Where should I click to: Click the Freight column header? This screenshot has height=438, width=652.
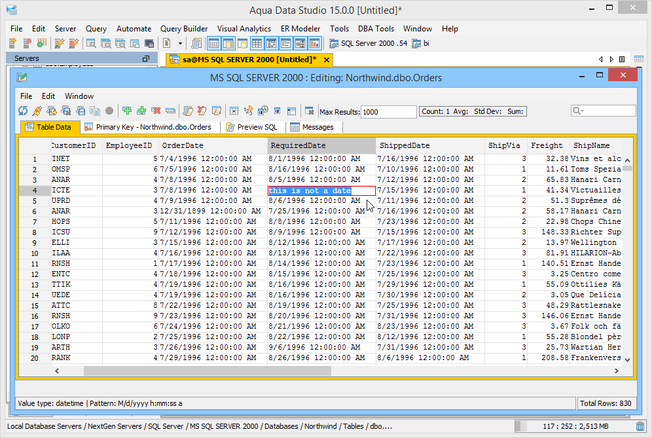(x=548, y=145)
